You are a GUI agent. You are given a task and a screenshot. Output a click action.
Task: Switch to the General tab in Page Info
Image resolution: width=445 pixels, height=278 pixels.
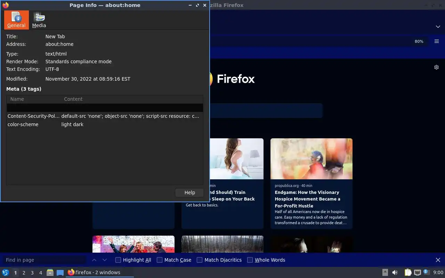pos(16,20)
